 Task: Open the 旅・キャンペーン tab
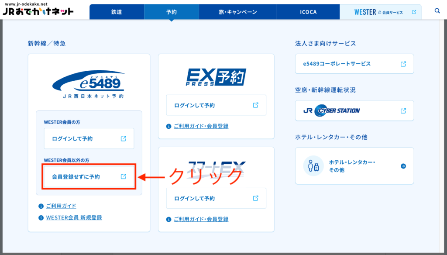pos(238,12)
